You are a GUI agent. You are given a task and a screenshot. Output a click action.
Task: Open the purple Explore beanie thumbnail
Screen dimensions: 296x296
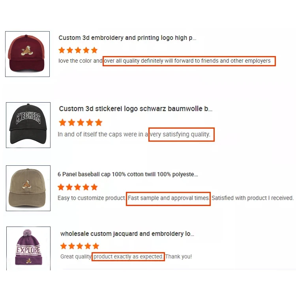pos(28,248)
